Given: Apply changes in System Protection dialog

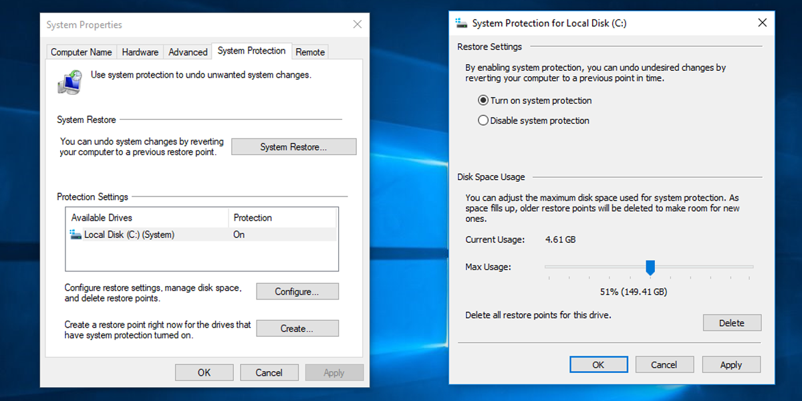Looking at the screenshot, I should click(x=730, y=364).
